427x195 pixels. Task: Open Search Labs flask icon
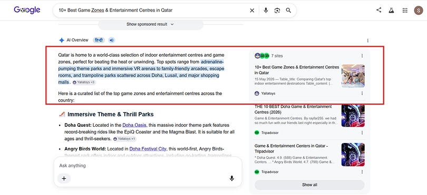click(x=391, y=11)
